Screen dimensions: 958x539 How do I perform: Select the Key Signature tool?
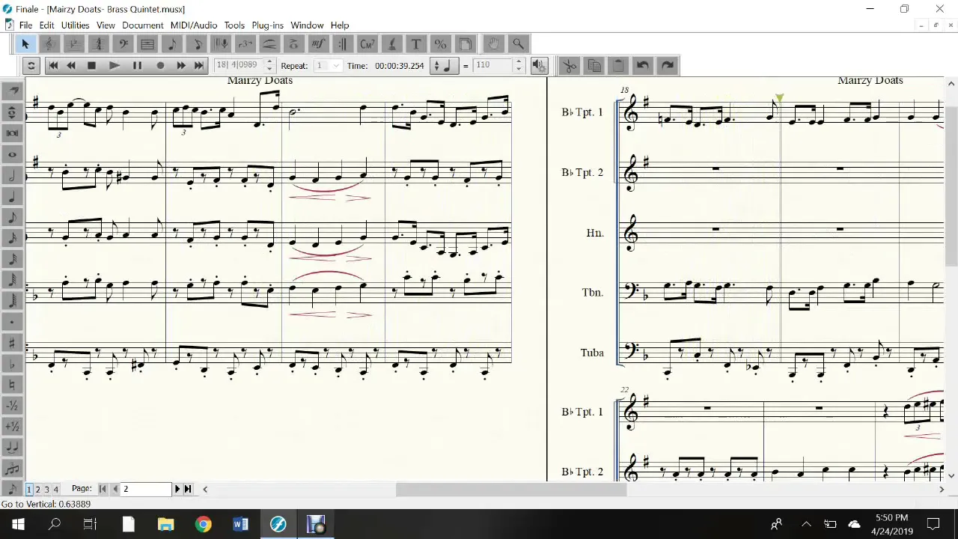tap(73, 43)
